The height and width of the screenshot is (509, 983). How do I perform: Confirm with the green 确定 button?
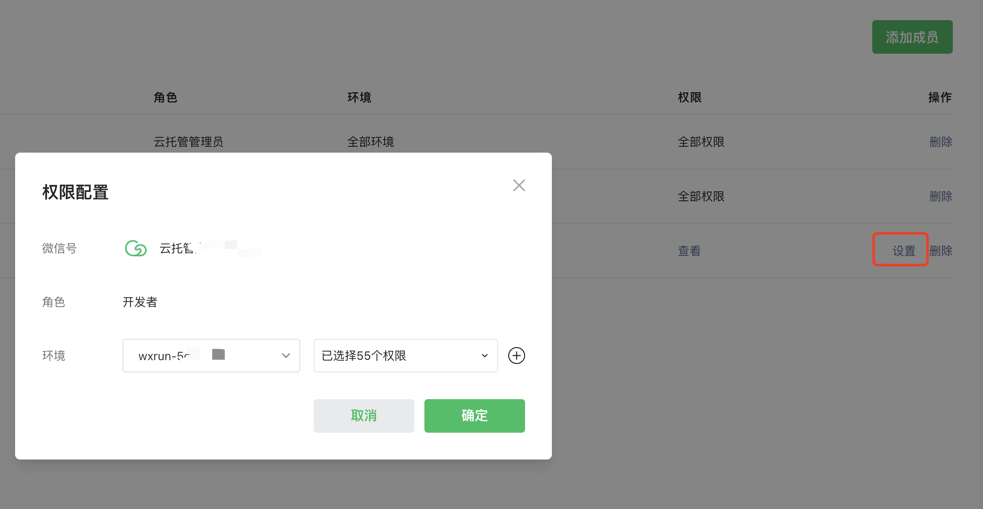[474, 416]
